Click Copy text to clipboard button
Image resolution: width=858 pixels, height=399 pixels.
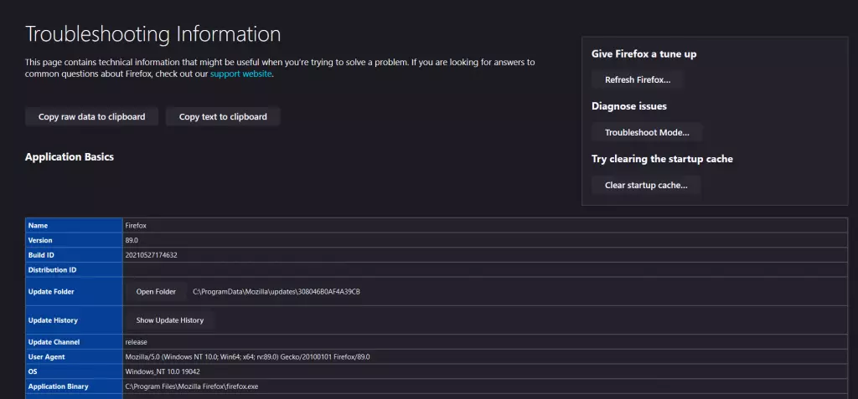coord(223,116)
